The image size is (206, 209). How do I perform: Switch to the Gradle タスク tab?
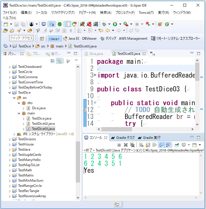[123, 138]
